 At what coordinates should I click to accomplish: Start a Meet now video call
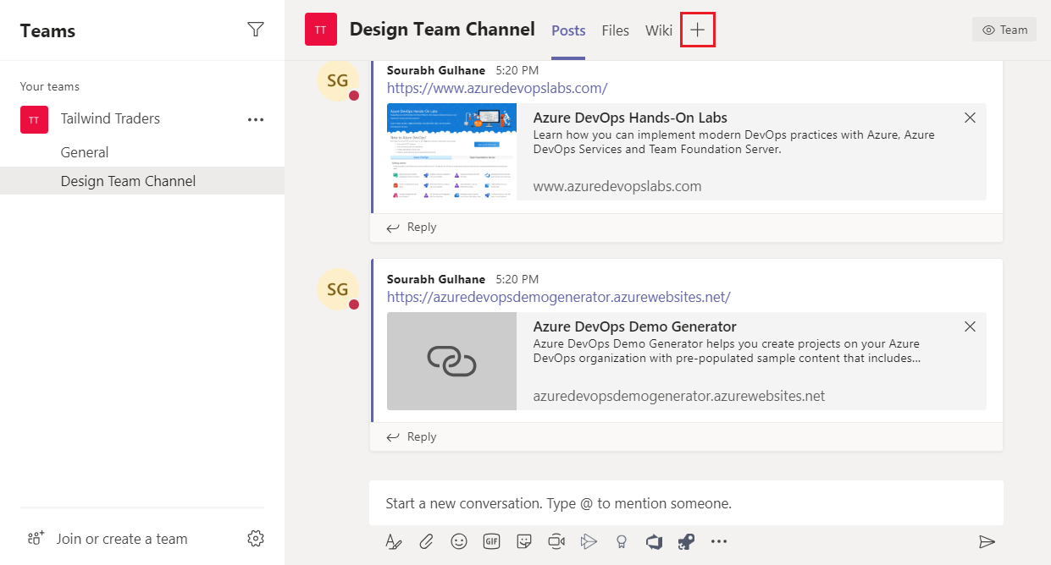coord(556,541)
